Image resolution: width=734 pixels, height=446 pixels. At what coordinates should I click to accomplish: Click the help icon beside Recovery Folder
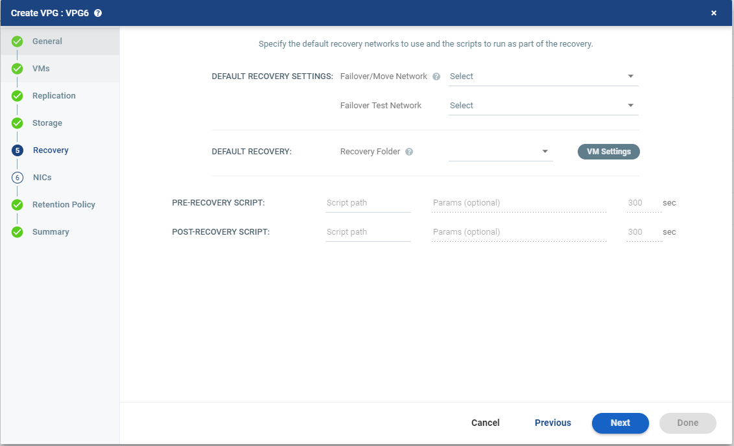coord(409,152)
